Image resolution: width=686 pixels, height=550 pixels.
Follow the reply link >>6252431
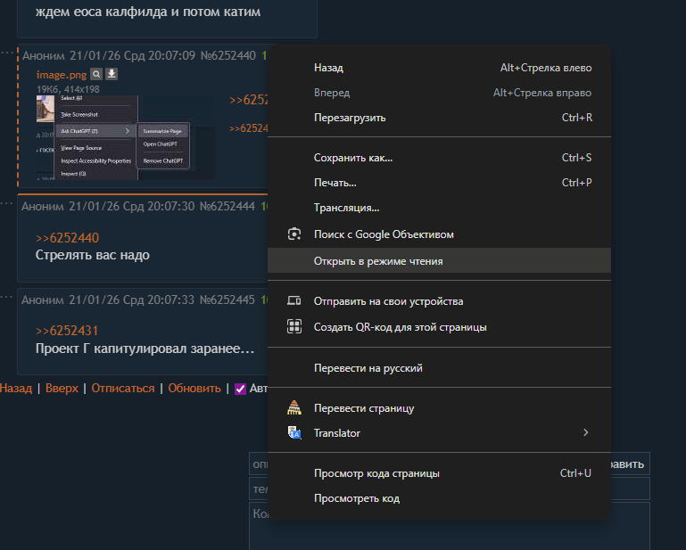tap(67, 331)
